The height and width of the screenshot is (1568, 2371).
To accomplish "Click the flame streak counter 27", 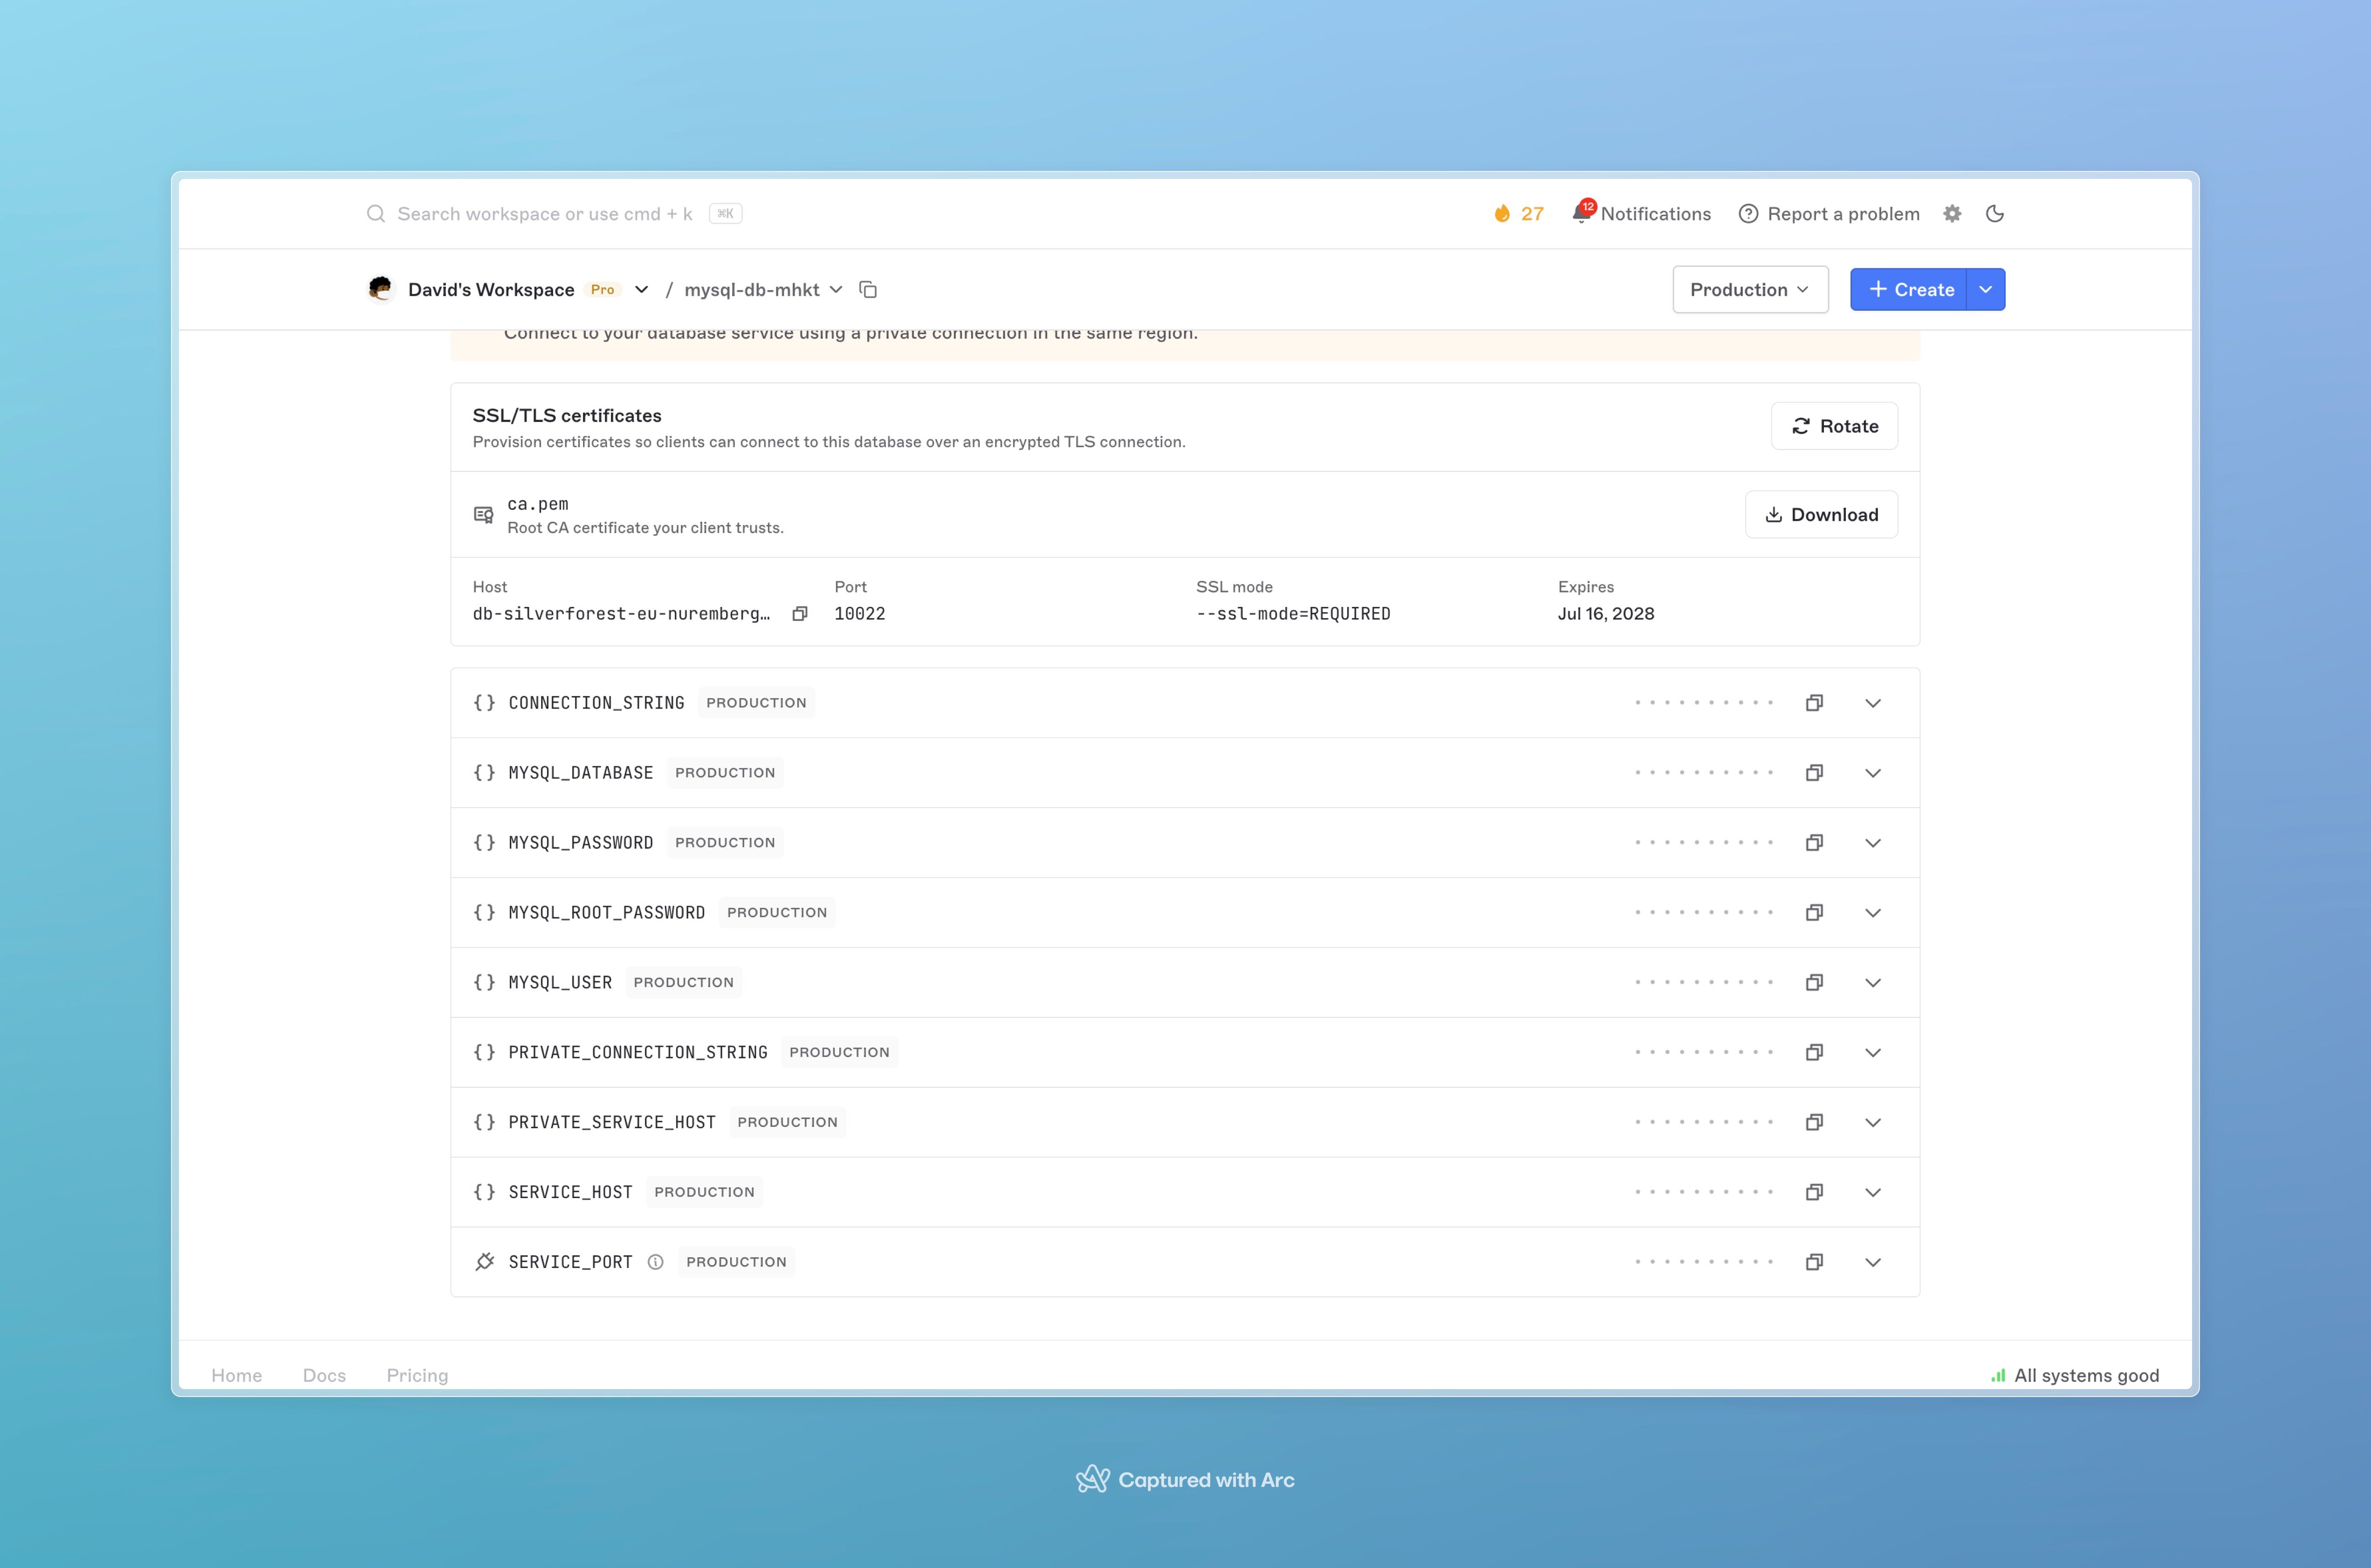I will 1519,213.
